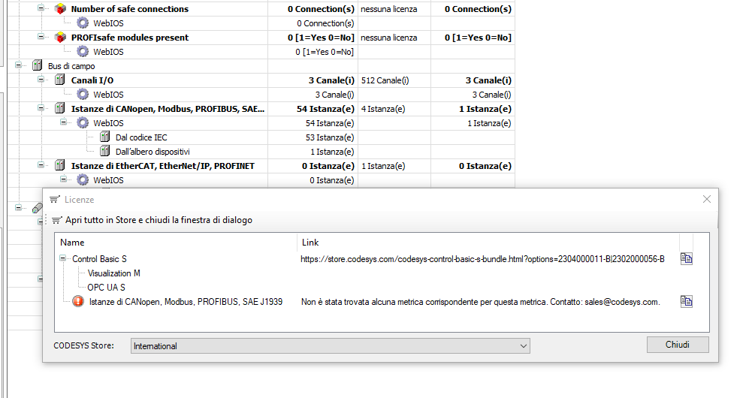Click the Dal codice IEC item icon

pyautogui.click(x=105, y=137)
